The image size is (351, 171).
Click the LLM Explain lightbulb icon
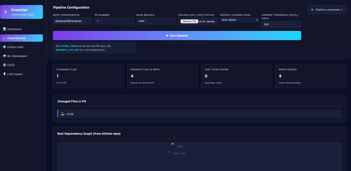(4, 74)
